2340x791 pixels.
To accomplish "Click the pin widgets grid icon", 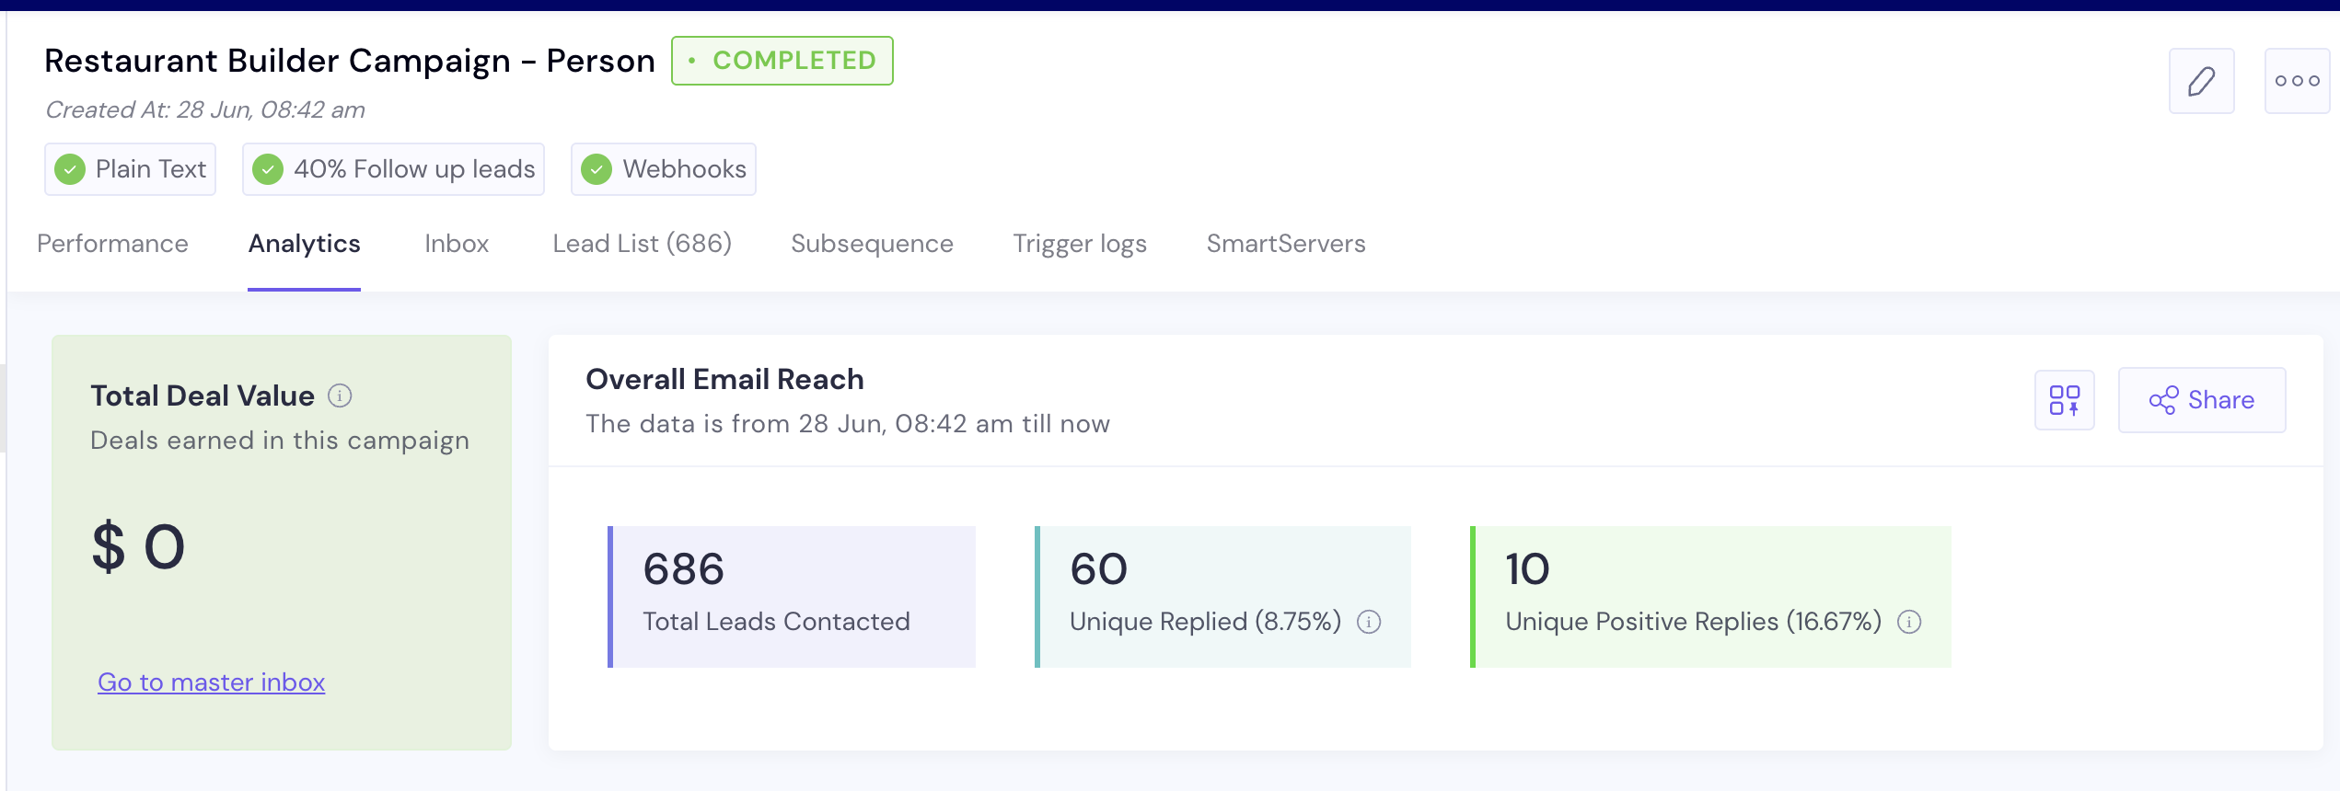I will pos(2064,400).
